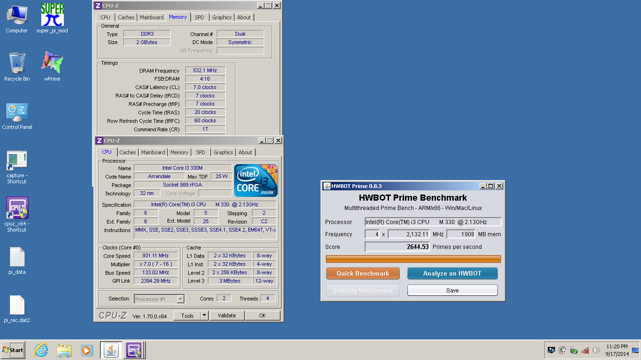Open the Tools dropdown arrow in CPU-Z
This screenshot has width=641, height=360.
click(x=205, y=315)
